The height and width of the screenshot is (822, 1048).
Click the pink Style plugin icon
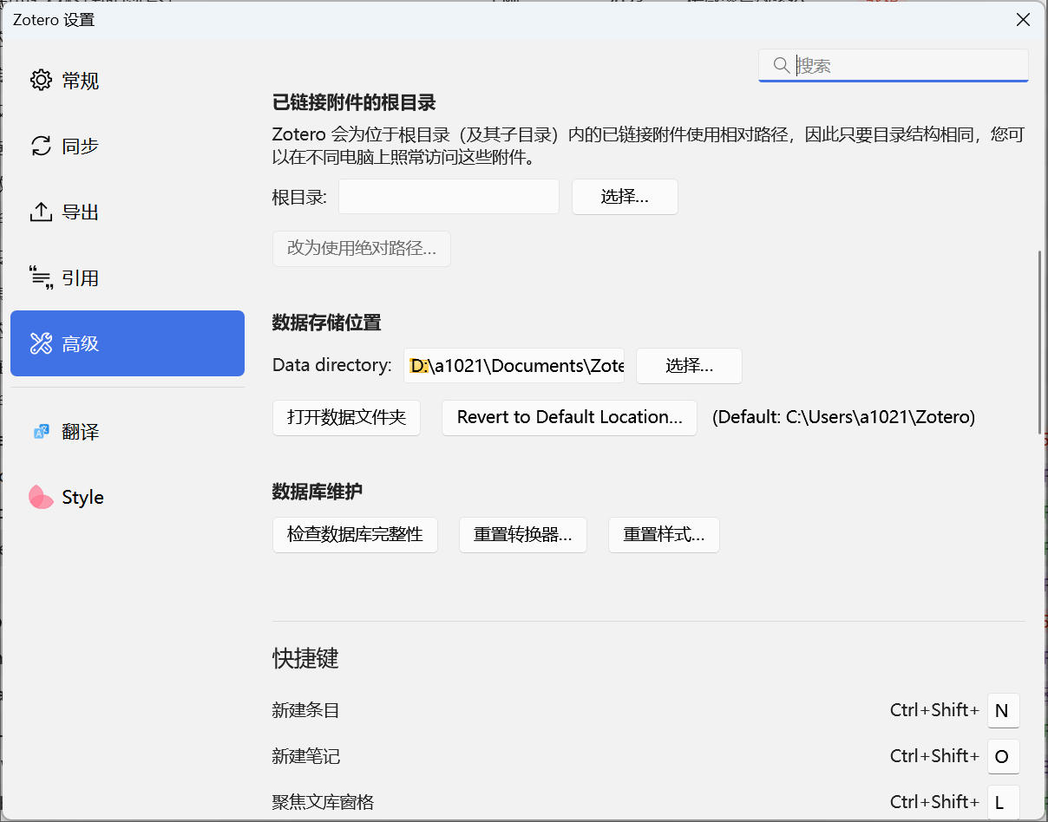(x=41, y=497)
